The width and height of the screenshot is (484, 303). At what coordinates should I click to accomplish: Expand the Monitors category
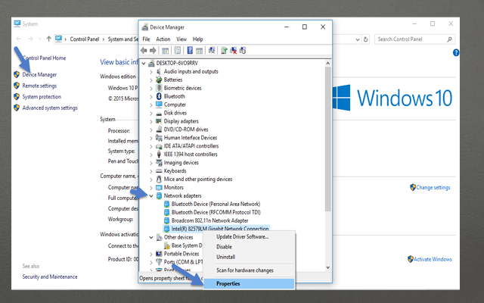(151, 187)
